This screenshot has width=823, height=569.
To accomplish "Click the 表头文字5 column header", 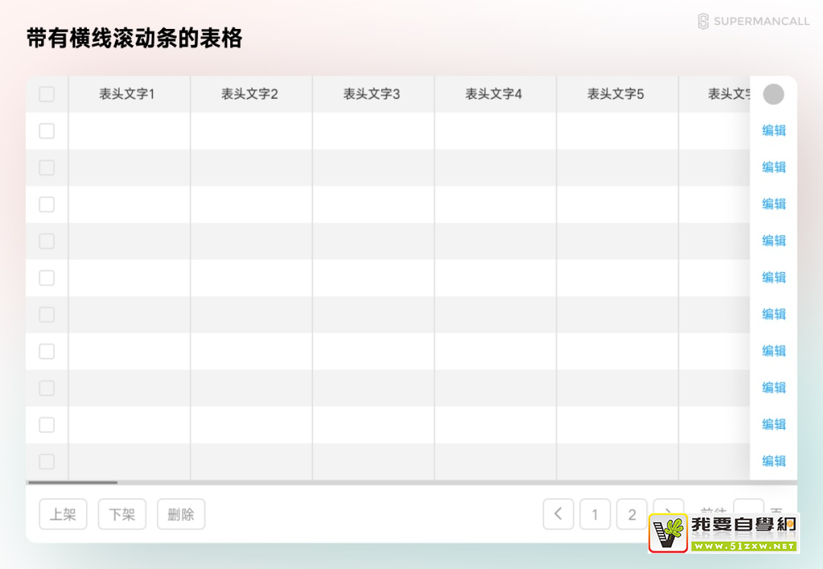I will 616,94.
